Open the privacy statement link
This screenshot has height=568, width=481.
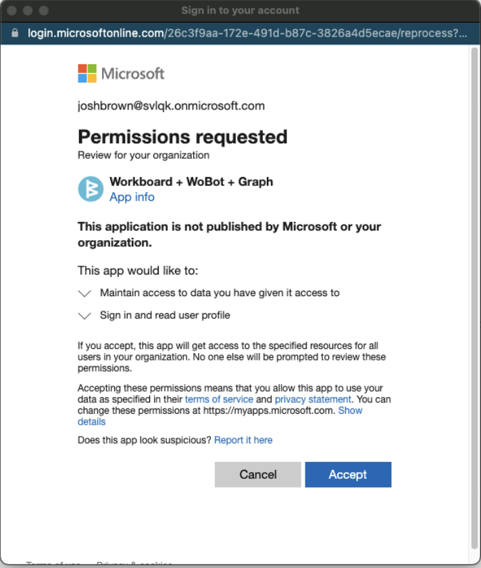[x=313, y=399]
